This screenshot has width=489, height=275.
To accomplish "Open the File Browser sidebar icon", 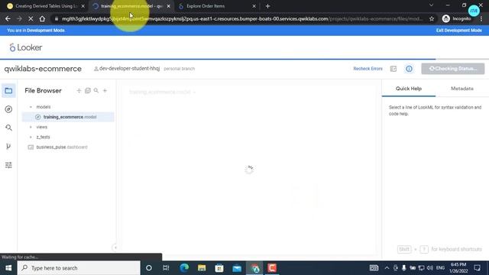I will (x=8, y=91).
